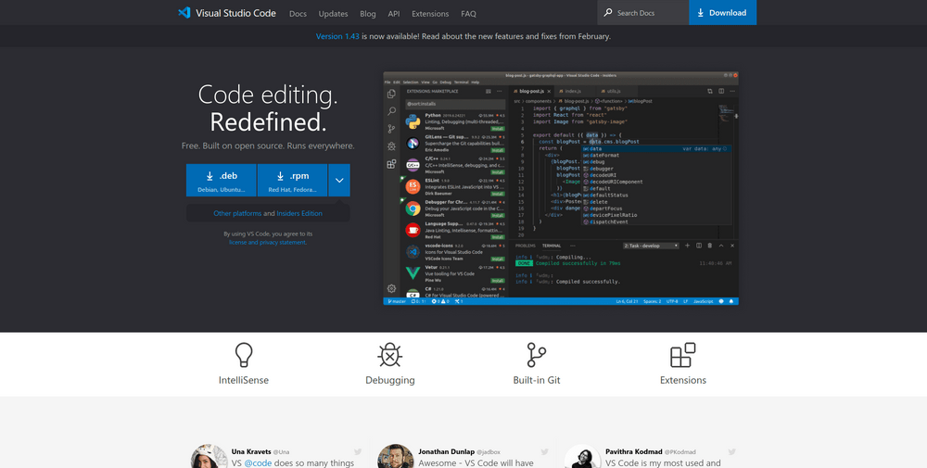Image resolution: width=927 pixels, height=468 pixels.
Task: Click the Built-in Git branch icon
Action: [x=536, y=355]
